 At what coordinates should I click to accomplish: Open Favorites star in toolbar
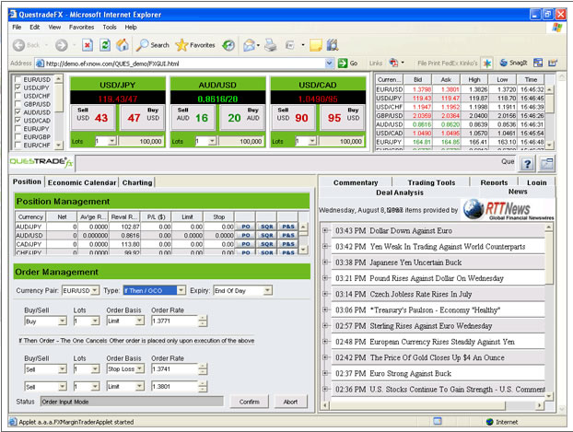[x=181, y=45]
